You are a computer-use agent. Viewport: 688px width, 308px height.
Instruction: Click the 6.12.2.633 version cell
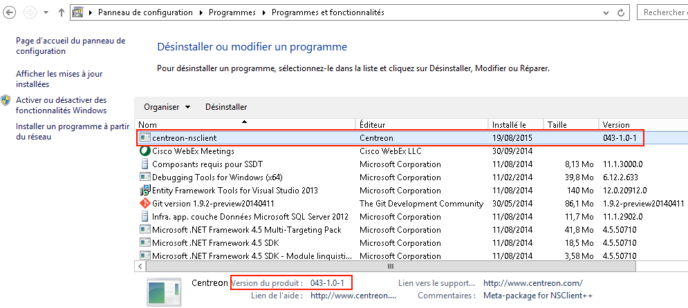point(620,177)
